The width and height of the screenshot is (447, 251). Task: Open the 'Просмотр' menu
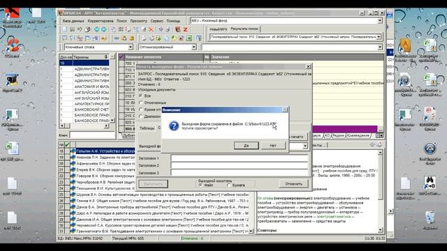pos(138,21)
